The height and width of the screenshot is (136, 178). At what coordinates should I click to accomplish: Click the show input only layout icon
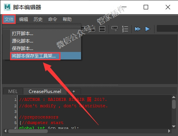pyautogui.click(x=93, y=29)
